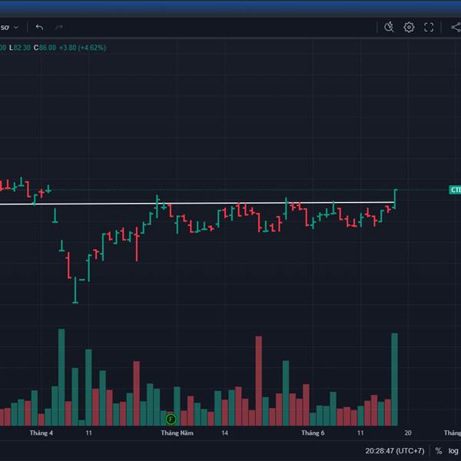Click the share icon at the toolbar edge
This screenshot has height=461, width=461.
click(x=456, y=28)
